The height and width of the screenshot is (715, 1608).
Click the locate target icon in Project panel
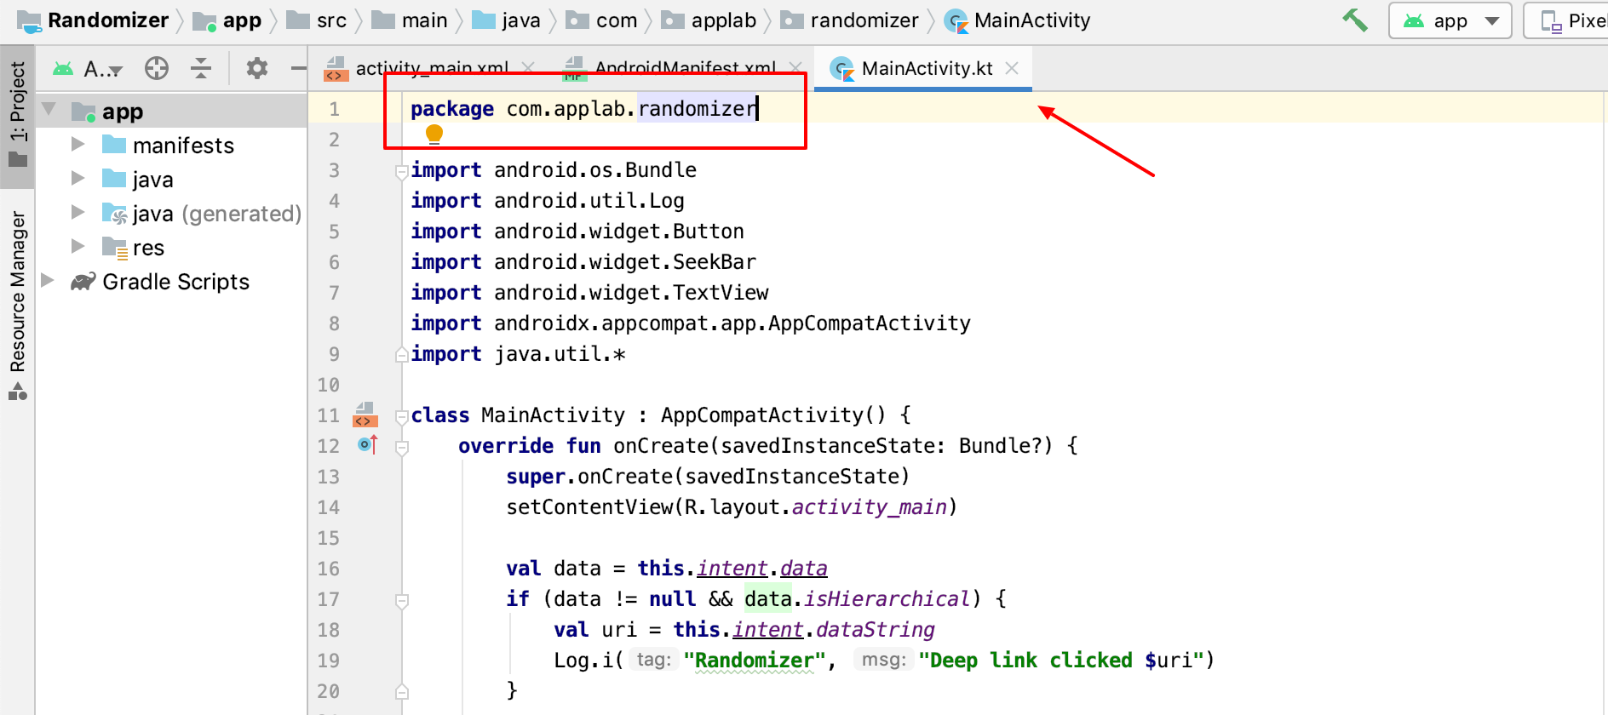(x=157, y=68)
